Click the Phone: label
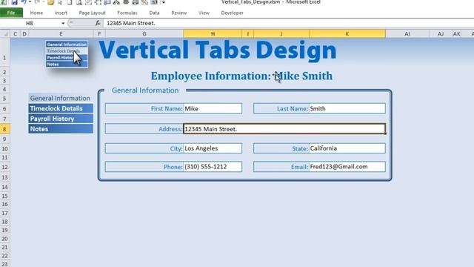474x267 pixels. 173,167
